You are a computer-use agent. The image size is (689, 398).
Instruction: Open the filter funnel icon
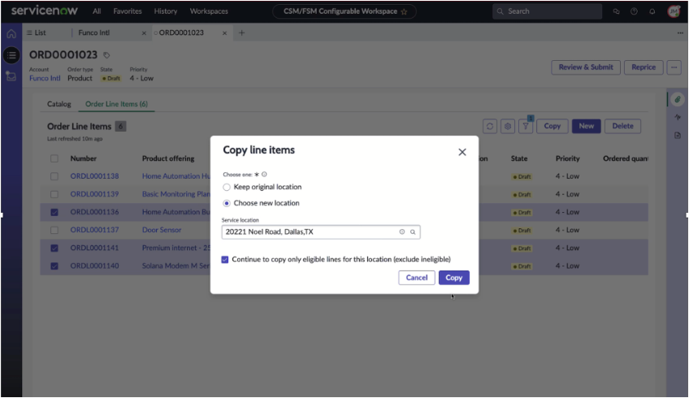[x=526, y=126]
